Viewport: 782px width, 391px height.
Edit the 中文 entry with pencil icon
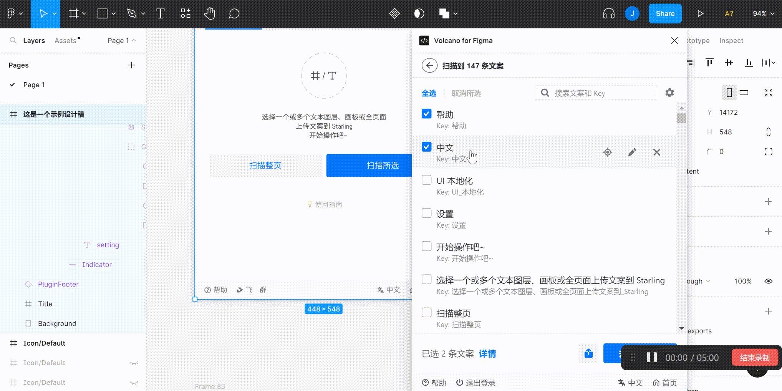[x=632, y=152]
